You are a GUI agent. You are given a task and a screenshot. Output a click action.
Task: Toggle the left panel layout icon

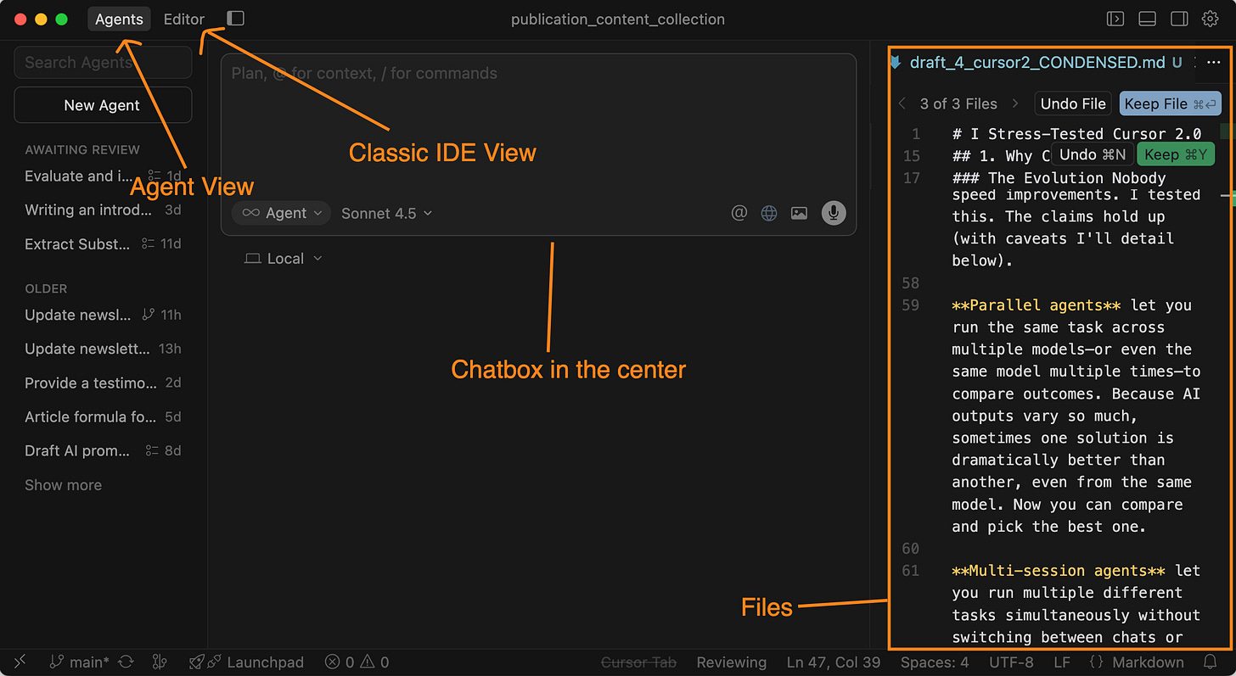point(1115,19)
